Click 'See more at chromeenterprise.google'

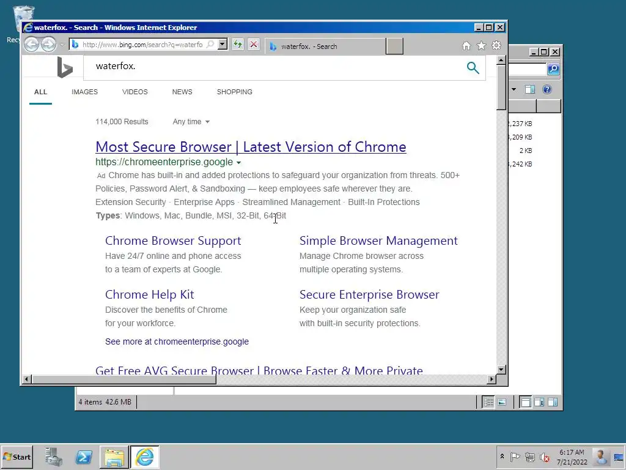coord(177,341)
